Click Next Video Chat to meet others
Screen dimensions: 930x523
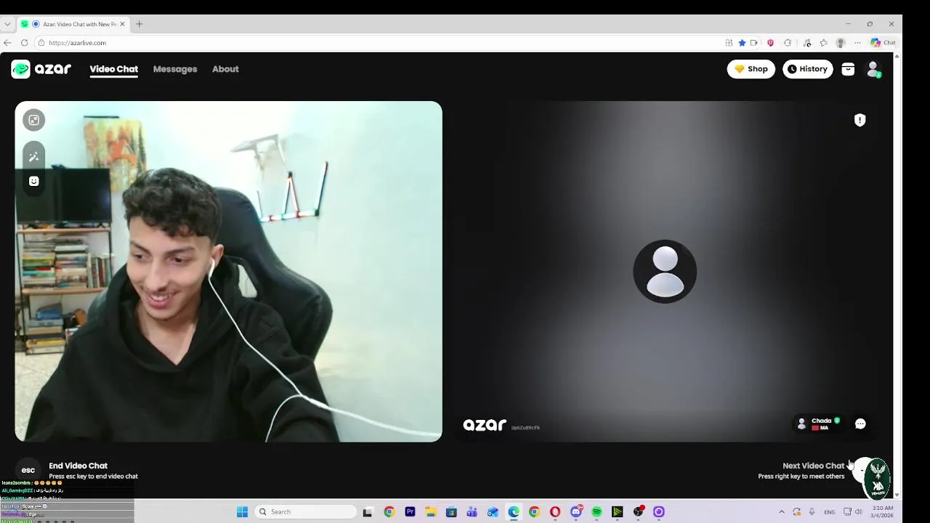pos(813,466)
